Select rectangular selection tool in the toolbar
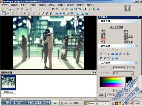 [13, 14]
